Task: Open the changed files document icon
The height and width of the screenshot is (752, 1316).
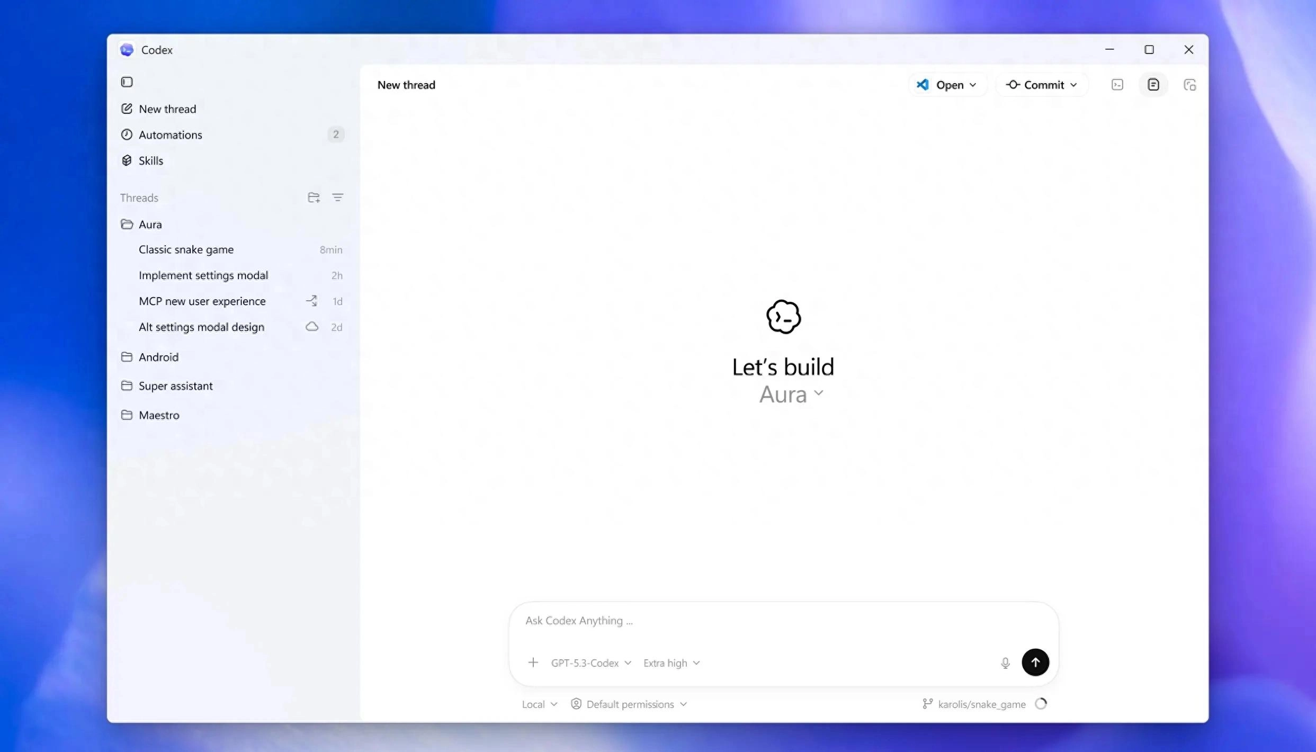Action: click(x=1153, y=84)
